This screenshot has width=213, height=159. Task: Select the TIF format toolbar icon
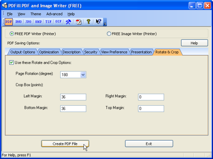click(49, 22)
